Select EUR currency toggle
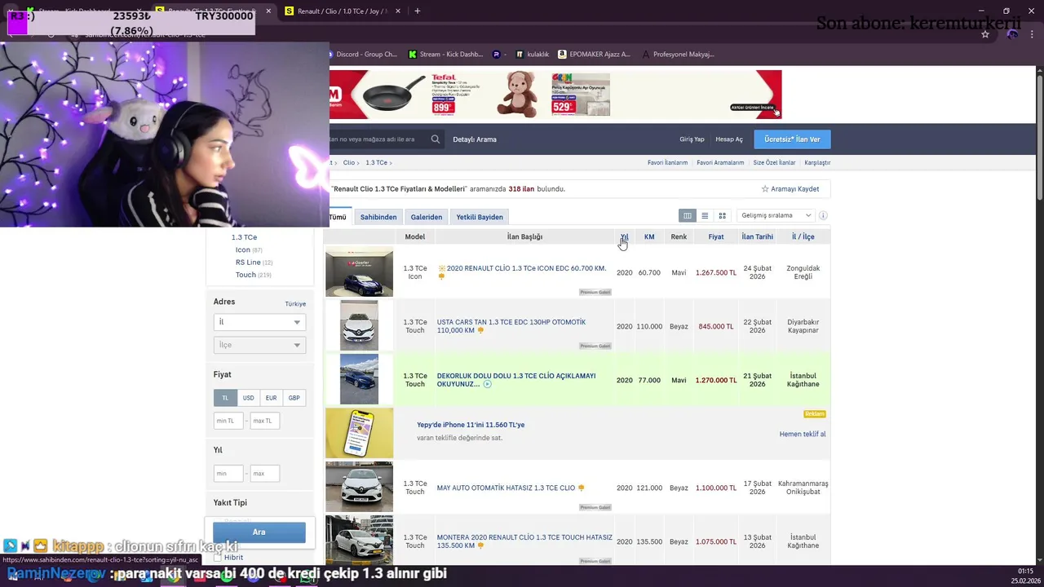Image resolution: width=1044 pixels, height=587 pixels. (x=271, y=398)
